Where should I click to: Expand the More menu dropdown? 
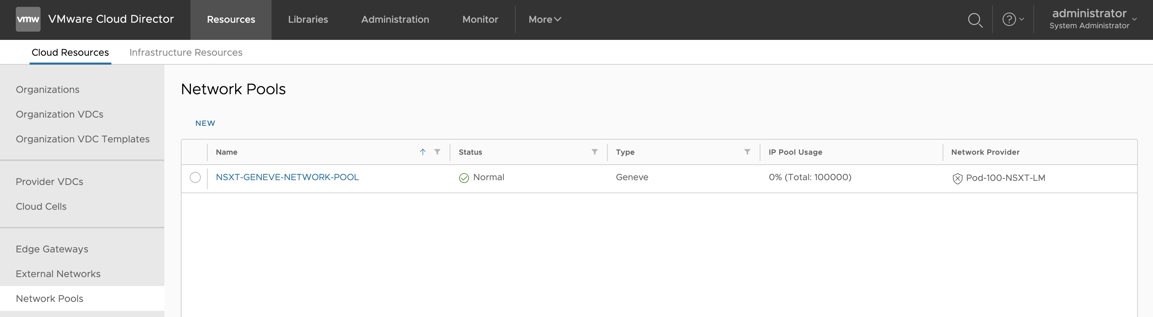click(544, 19)
